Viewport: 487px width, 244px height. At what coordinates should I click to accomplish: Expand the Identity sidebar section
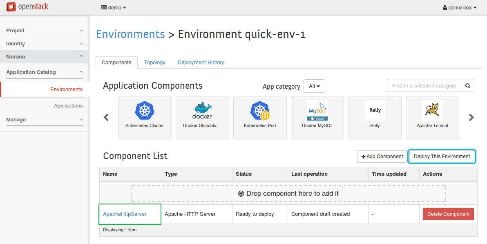[x=45, y=44]
